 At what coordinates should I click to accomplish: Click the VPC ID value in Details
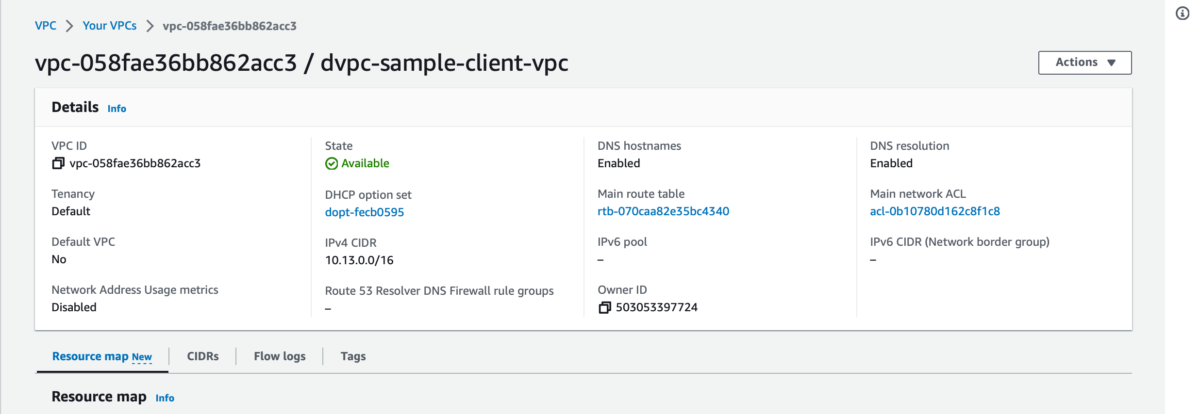pos(135,163)
